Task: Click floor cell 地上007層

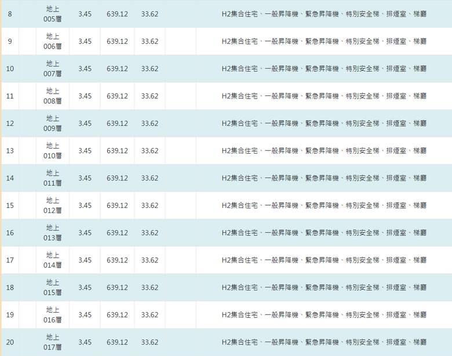Action: [53, 69]
